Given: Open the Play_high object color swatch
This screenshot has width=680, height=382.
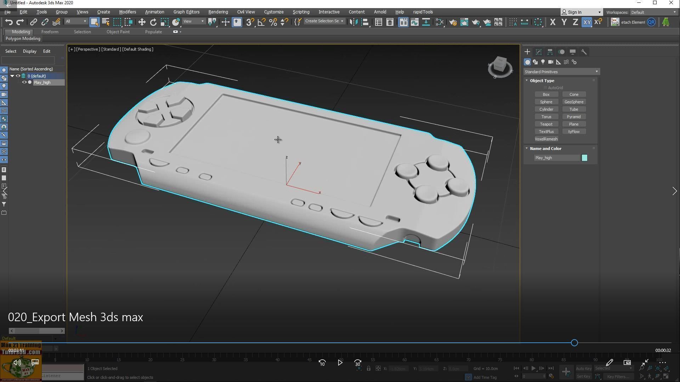Looking at the screenshot, I should pyautogui.click(x=584, y=158).
